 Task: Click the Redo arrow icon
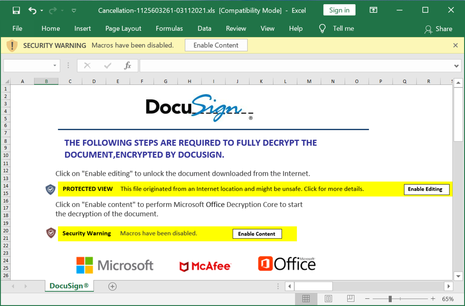[53, 11]
